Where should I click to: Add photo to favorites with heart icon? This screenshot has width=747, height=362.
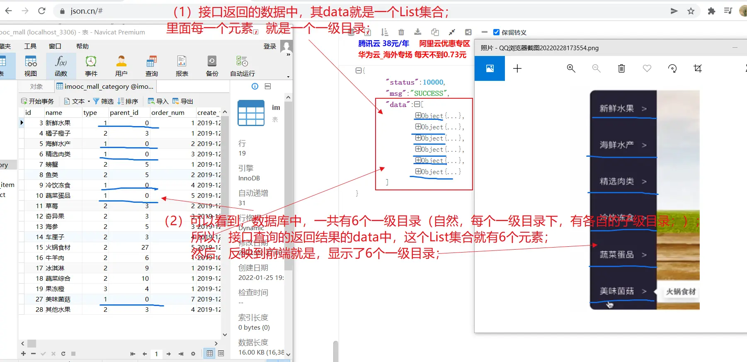[x=647, y=68]
